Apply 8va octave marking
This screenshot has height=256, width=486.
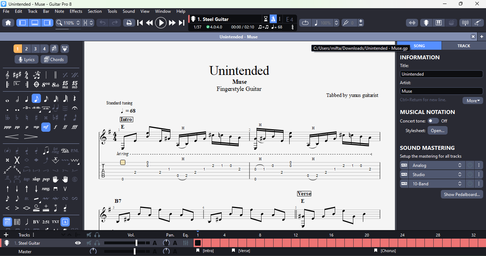coord(46,85)
